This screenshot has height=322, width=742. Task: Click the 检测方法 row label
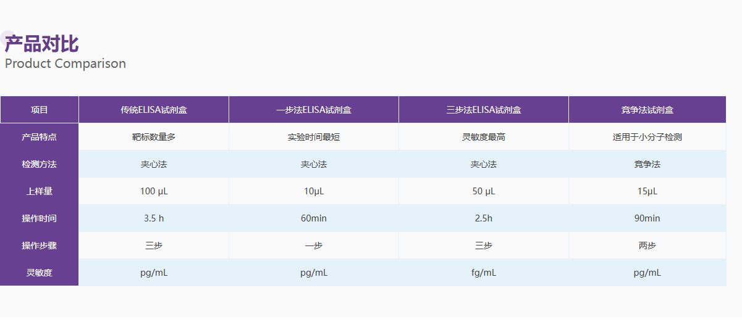(x=40, y=164)
